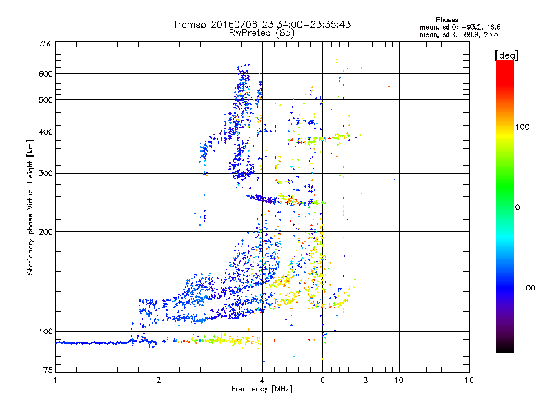This screenshot has width=552, height=414.
Task: Click the '75' height axis tick label
Action: pyautogui.click(x=48, y=370)
